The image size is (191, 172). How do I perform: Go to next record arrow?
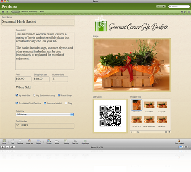pyautogui.click(x=164, y=7)
